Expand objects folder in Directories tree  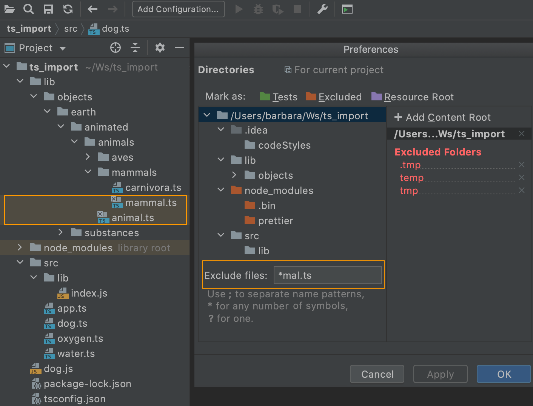click(234, 175)
